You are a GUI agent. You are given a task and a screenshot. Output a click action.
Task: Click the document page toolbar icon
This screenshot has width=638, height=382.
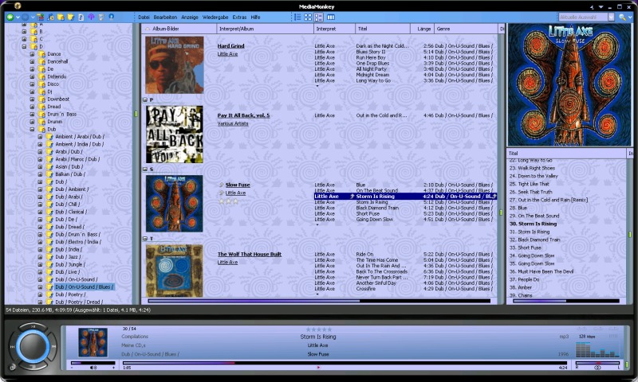coord(81,17)
